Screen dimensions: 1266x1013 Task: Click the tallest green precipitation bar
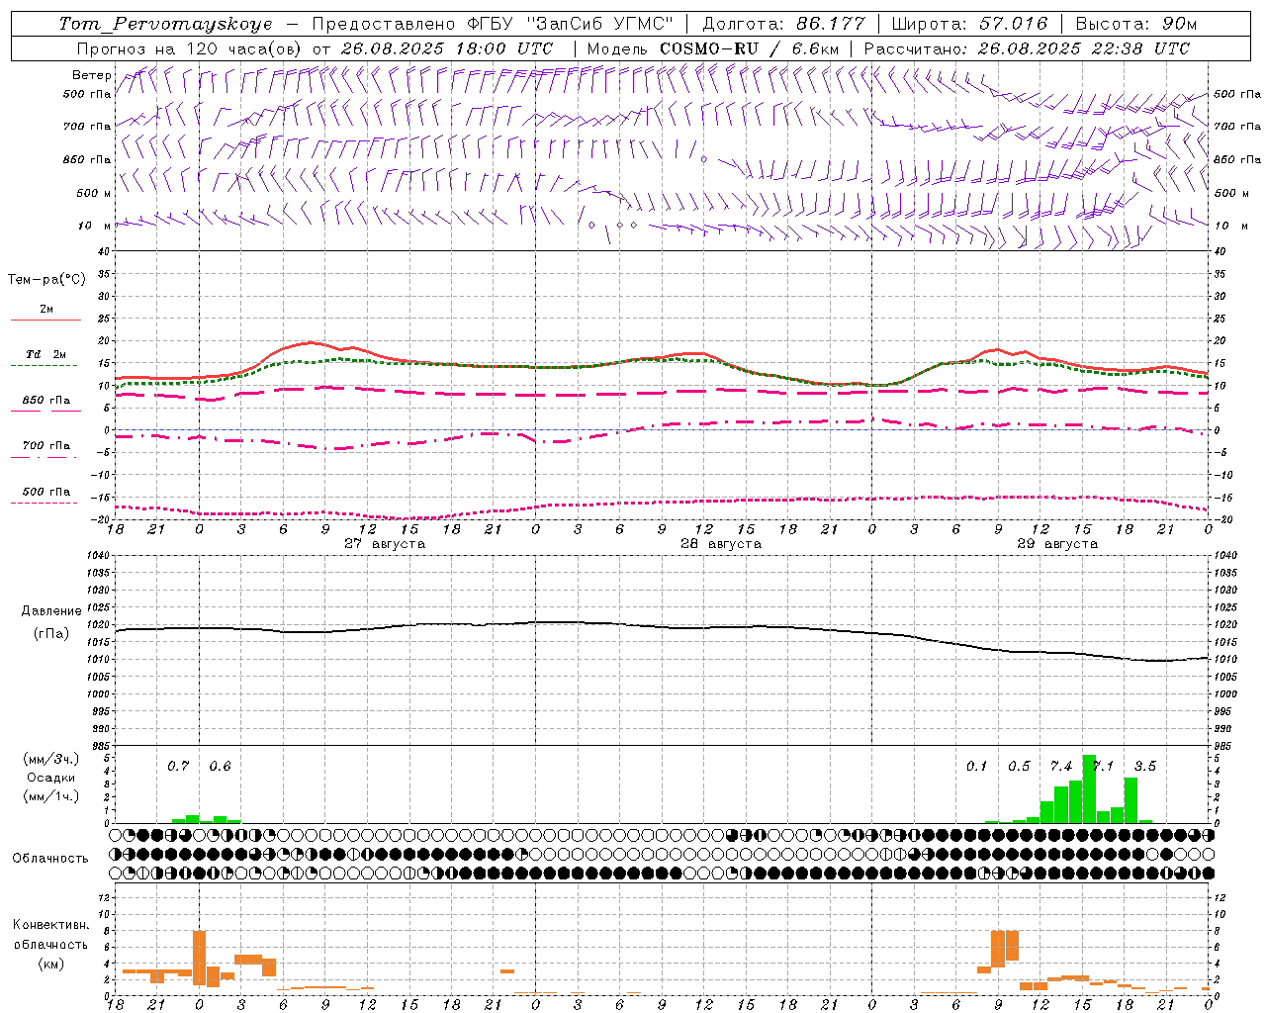(1089, 788)
